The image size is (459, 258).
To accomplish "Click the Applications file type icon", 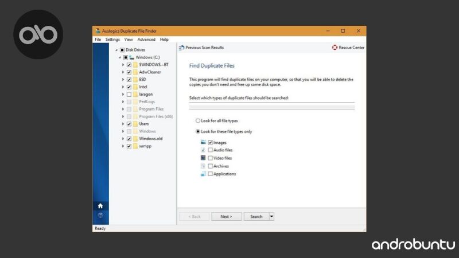I will coord(203,174).
